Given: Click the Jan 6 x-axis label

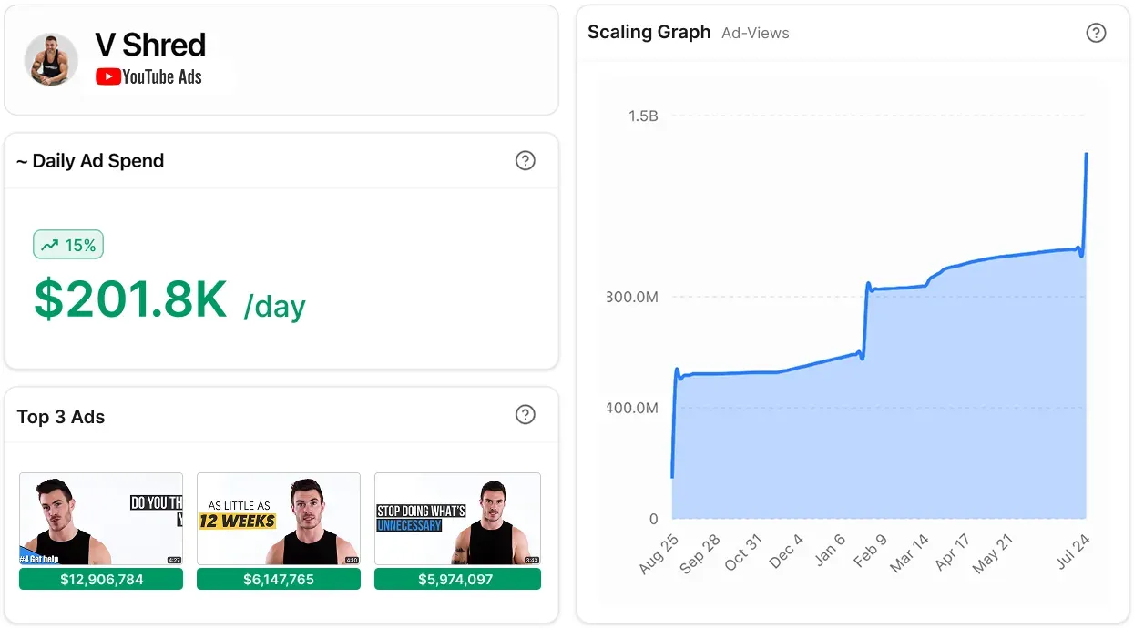Looking at the screenshot, I should 831,551.
